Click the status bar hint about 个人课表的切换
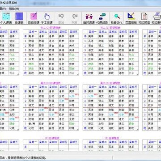This screenshot has width=161, height=161. 23,157
